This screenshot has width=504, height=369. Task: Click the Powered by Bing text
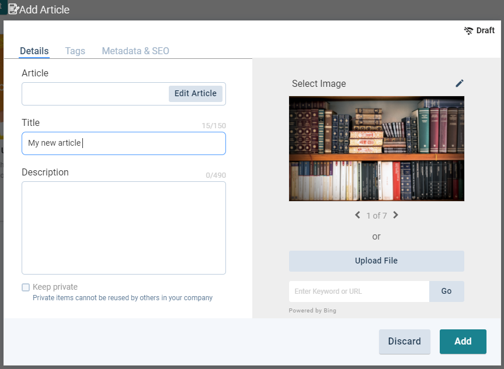pyautogui.click(x=312, y=311)
